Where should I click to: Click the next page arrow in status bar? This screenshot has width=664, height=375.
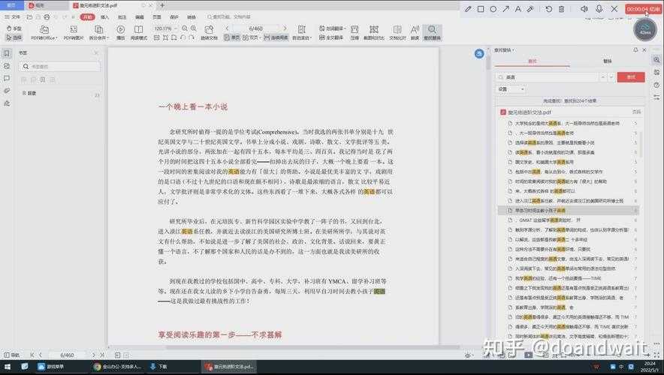94,355
